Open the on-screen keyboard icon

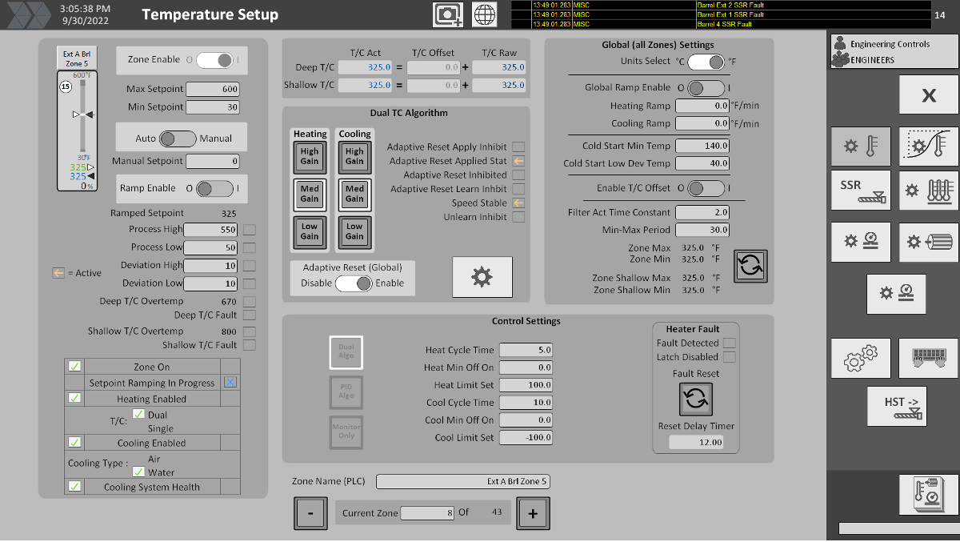(928, 358)
